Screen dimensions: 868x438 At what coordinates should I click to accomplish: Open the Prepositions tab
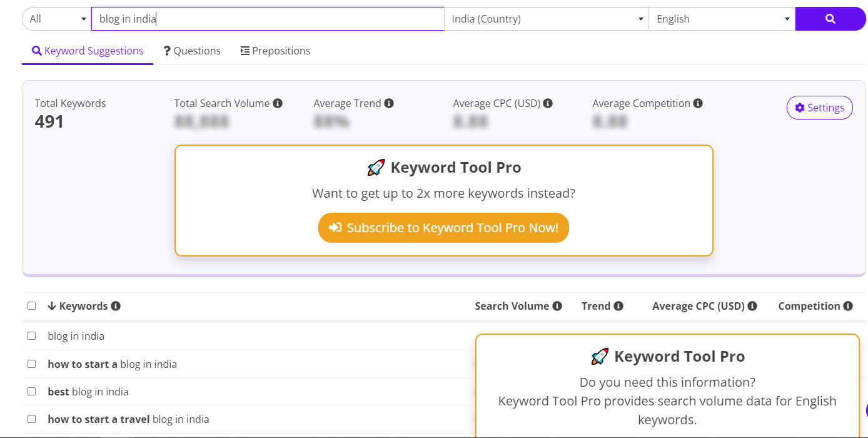tap(275, 51)
